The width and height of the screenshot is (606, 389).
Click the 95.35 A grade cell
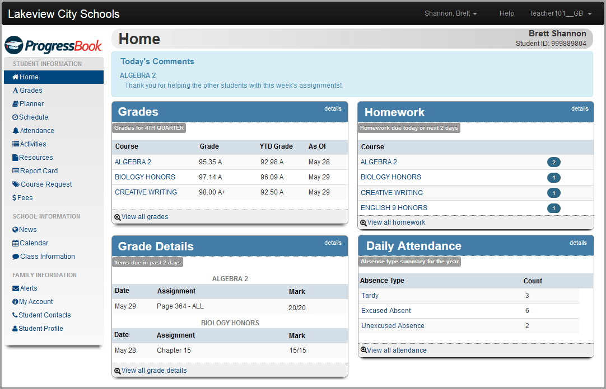pyautogui.click(x=211, y=162)
